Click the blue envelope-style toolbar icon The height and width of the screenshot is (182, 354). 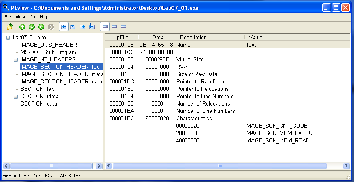[x=73, y=27]
